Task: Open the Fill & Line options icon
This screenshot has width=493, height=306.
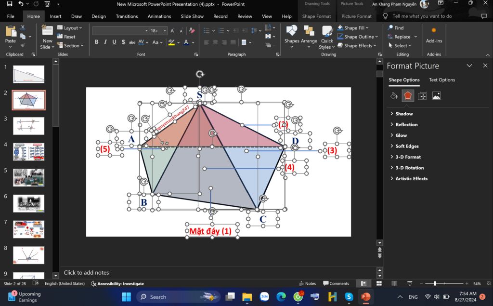Action: pyautogui.click(x=393, y=96)
